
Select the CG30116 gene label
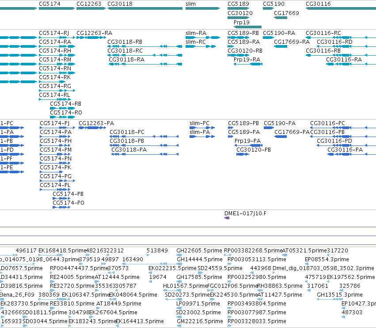coord(318,4)
